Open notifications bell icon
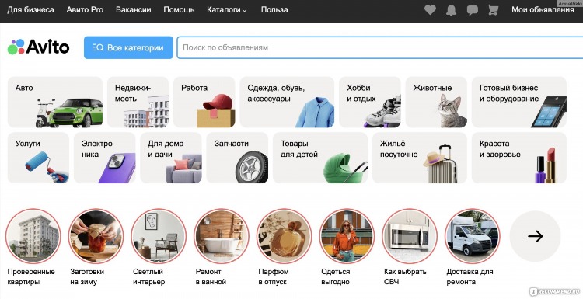The height and width of the screenshot is (299, 583). tap(452, 10)
